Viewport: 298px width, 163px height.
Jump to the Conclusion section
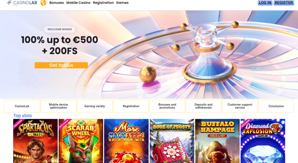(x=276, y=106)
